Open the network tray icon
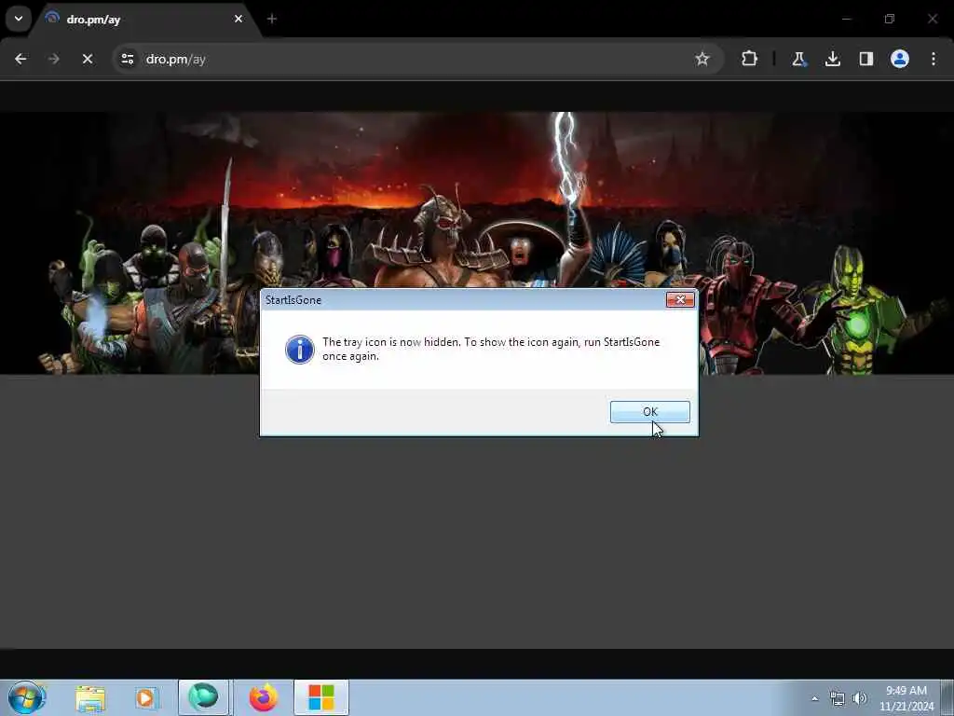The image size is (954, 716). (838, 698)
